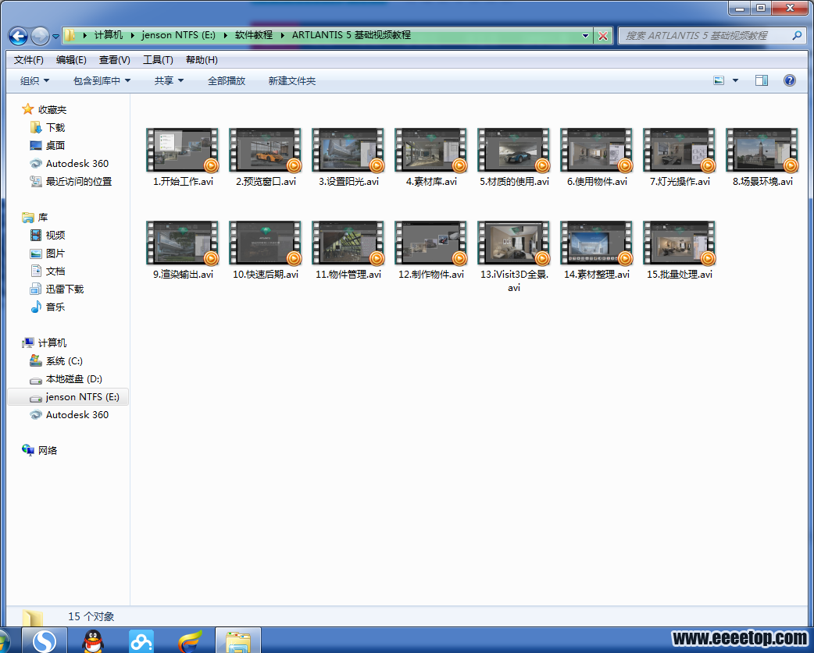Click the Back navigation arrow
814x653 pixels.
(x=18, y=36)
